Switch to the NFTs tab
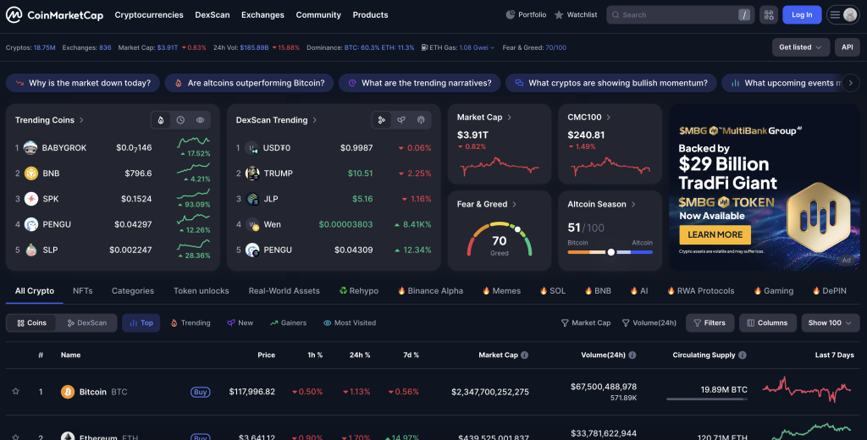The image size is (867, 440). tap(82, 291)
